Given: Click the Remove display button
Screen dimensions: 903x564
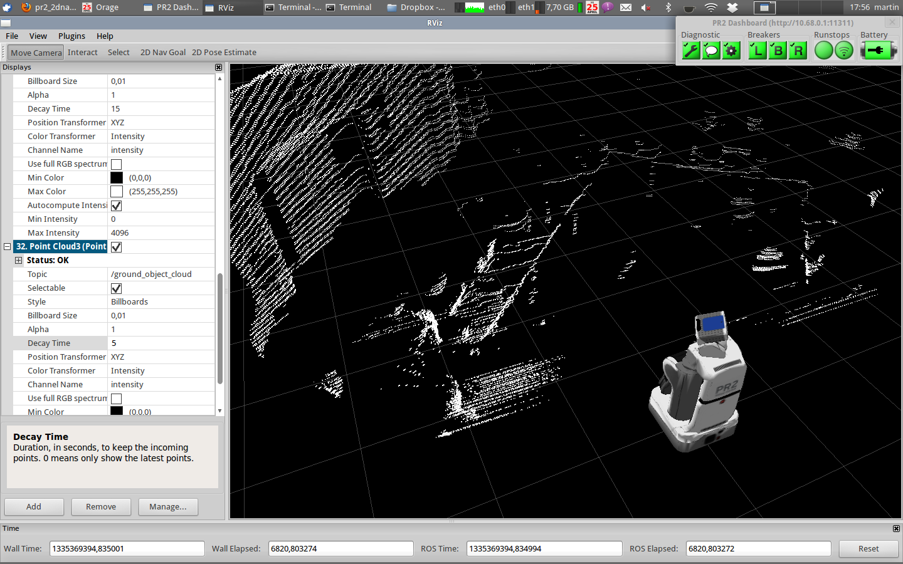Looking at the screenshot, I should tap(101, 506).
